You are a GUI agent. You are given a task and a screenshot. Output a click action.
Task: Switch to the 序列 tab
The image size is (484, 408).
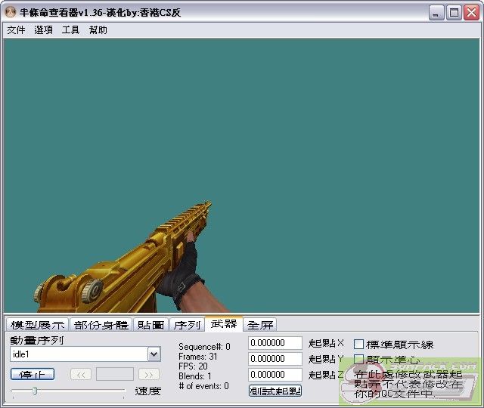186,325
